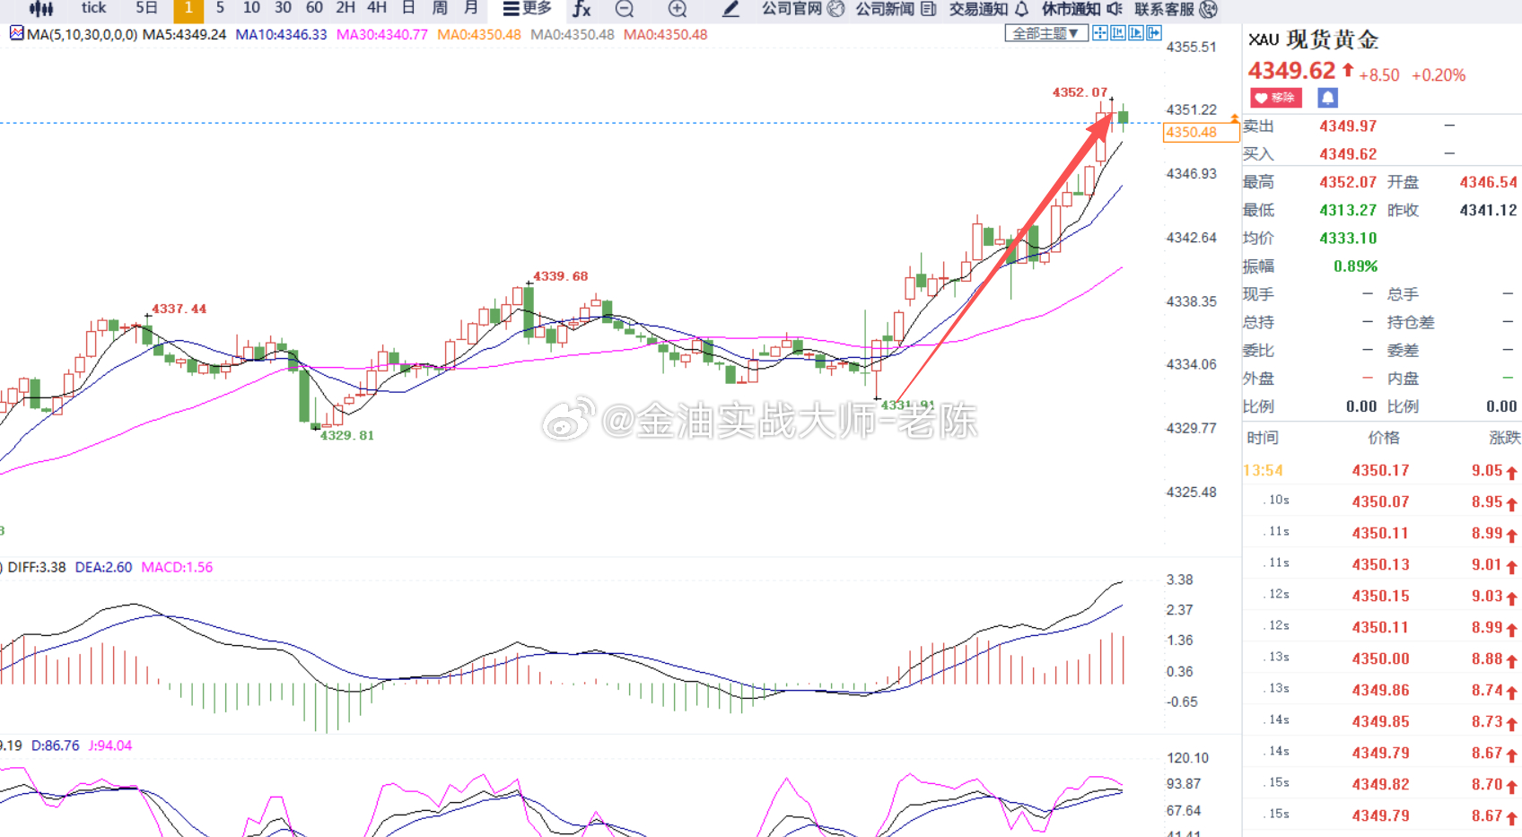Viewport: 1522px width, 837px height.
Task: Click the current price label 4350.48
Action: (1201, 133)
